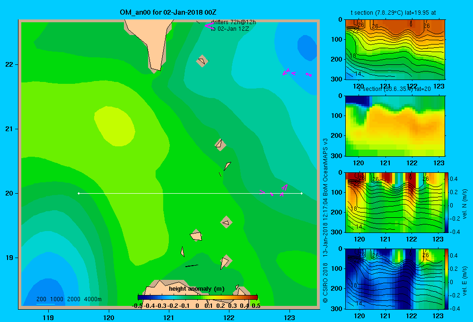The image size is (473, 322).
Task: Click latitude label '22' on the main map axis
Action: click(x=9, y=64)
